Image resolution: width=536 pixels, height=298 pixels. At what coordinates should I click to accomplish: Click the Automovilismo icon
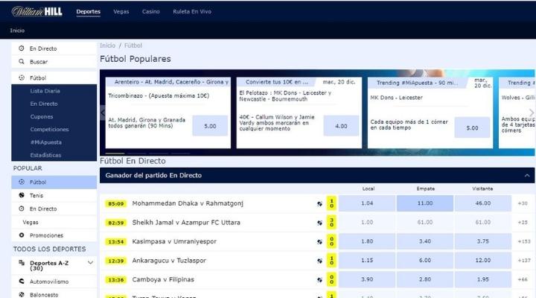tap(21, 281)
